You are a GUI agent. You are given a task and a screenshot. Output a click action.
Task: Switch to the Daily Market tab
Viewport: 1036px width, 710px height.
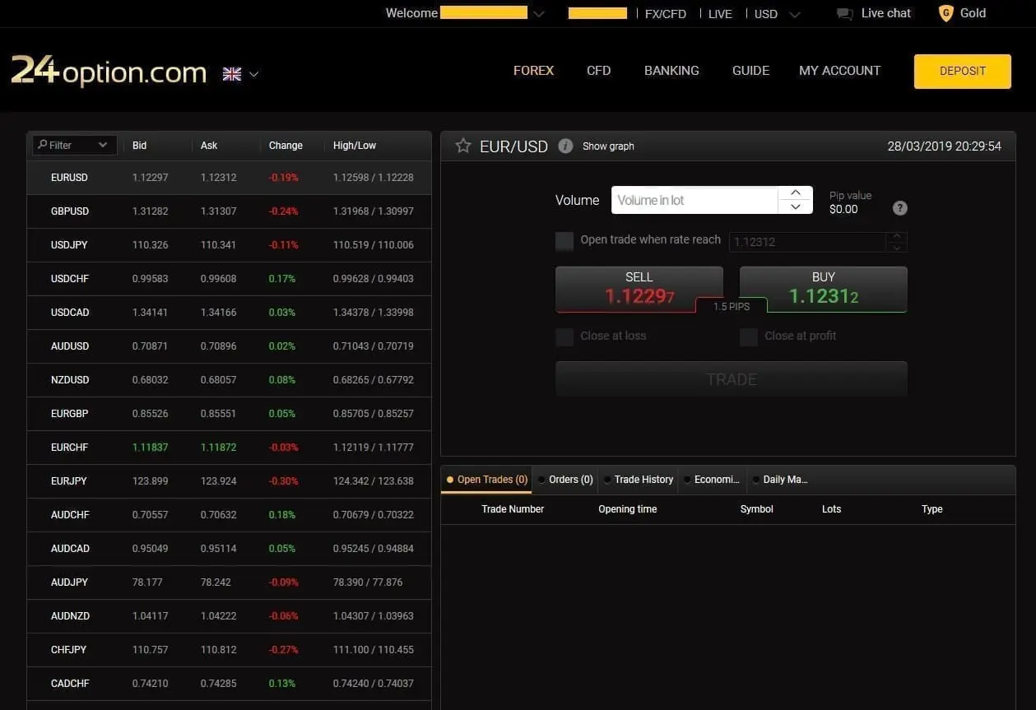coord(780,480)
